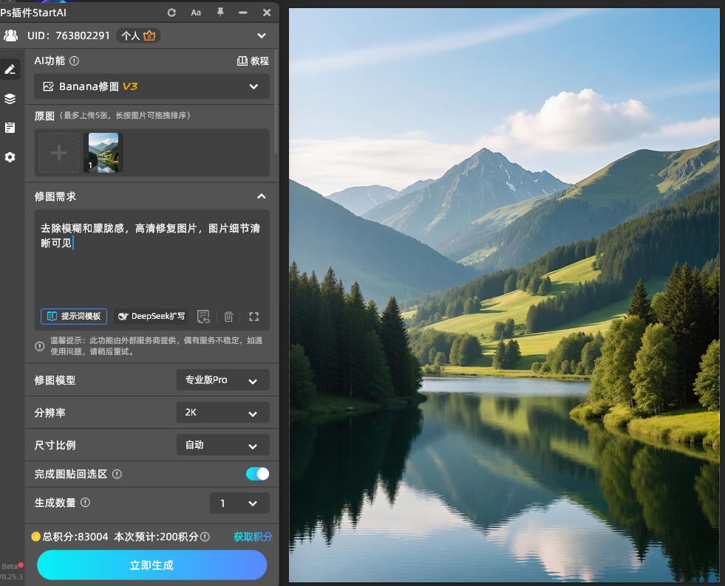Close the StartAI plugin panel
Image resolution: width=725 pixels, height=586 pixels.
click(x=267, y=13)
